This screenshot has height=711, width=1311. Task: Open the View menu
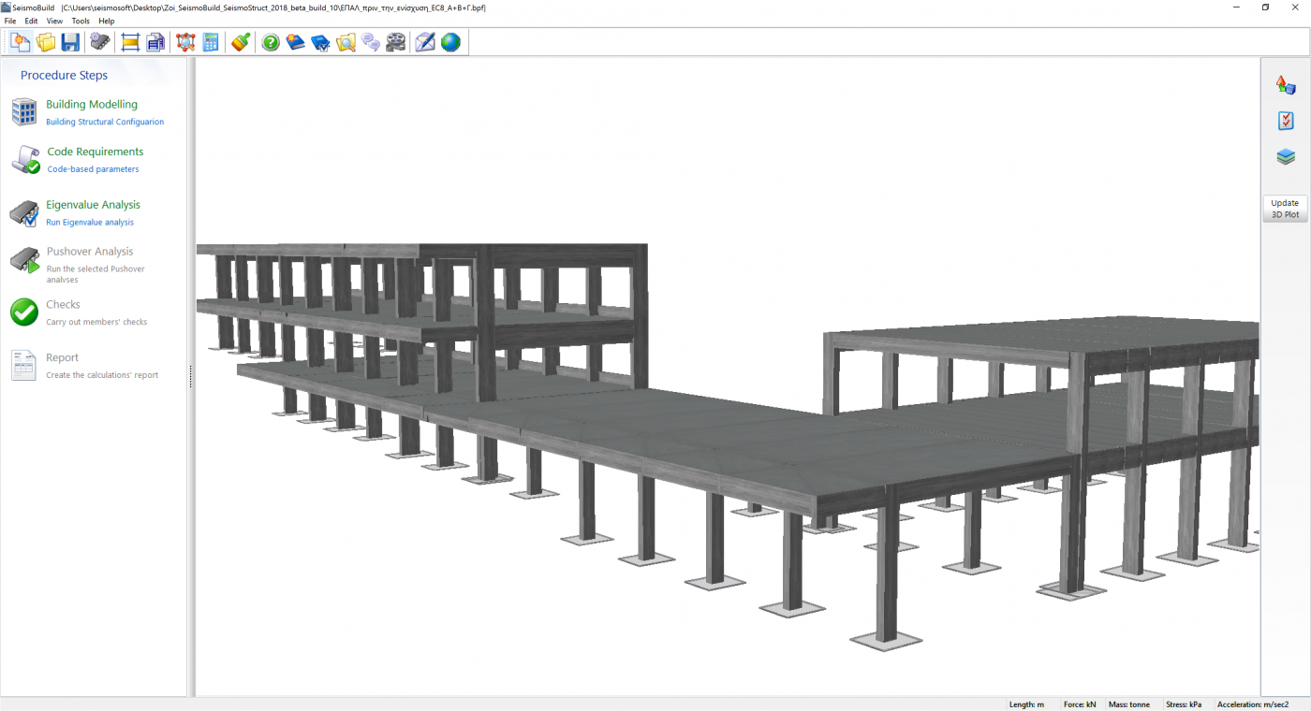tap(54, 21)
